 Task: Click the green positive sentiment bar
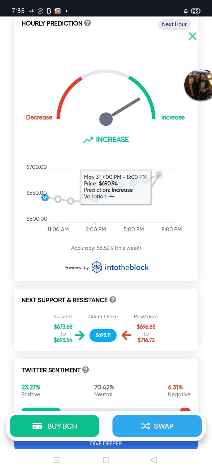click(x=41, y=409)
